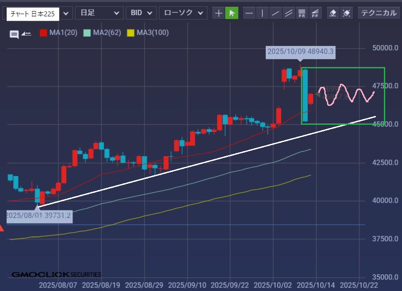Toggle the chart comment bubble icon
The width and height of the screenshot is (402, 291).
tap(14, 34)
